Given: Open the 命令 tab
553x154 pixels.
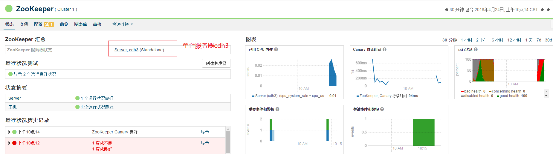Looking at the screenshot, I should [x=64, y=24].
